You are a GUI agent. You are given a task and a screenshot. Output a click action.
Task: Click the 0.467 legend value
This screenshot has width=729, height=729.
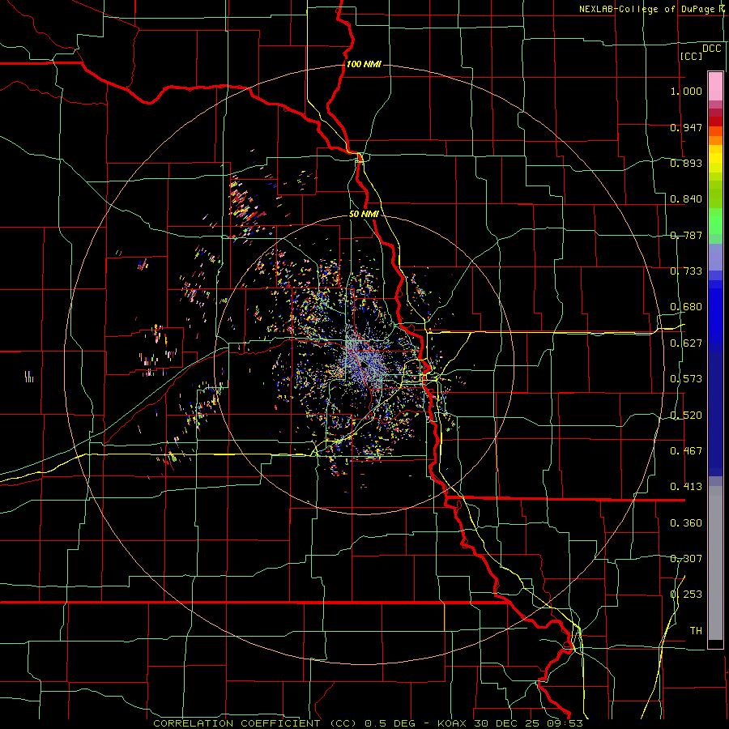(x=686, y=451)
